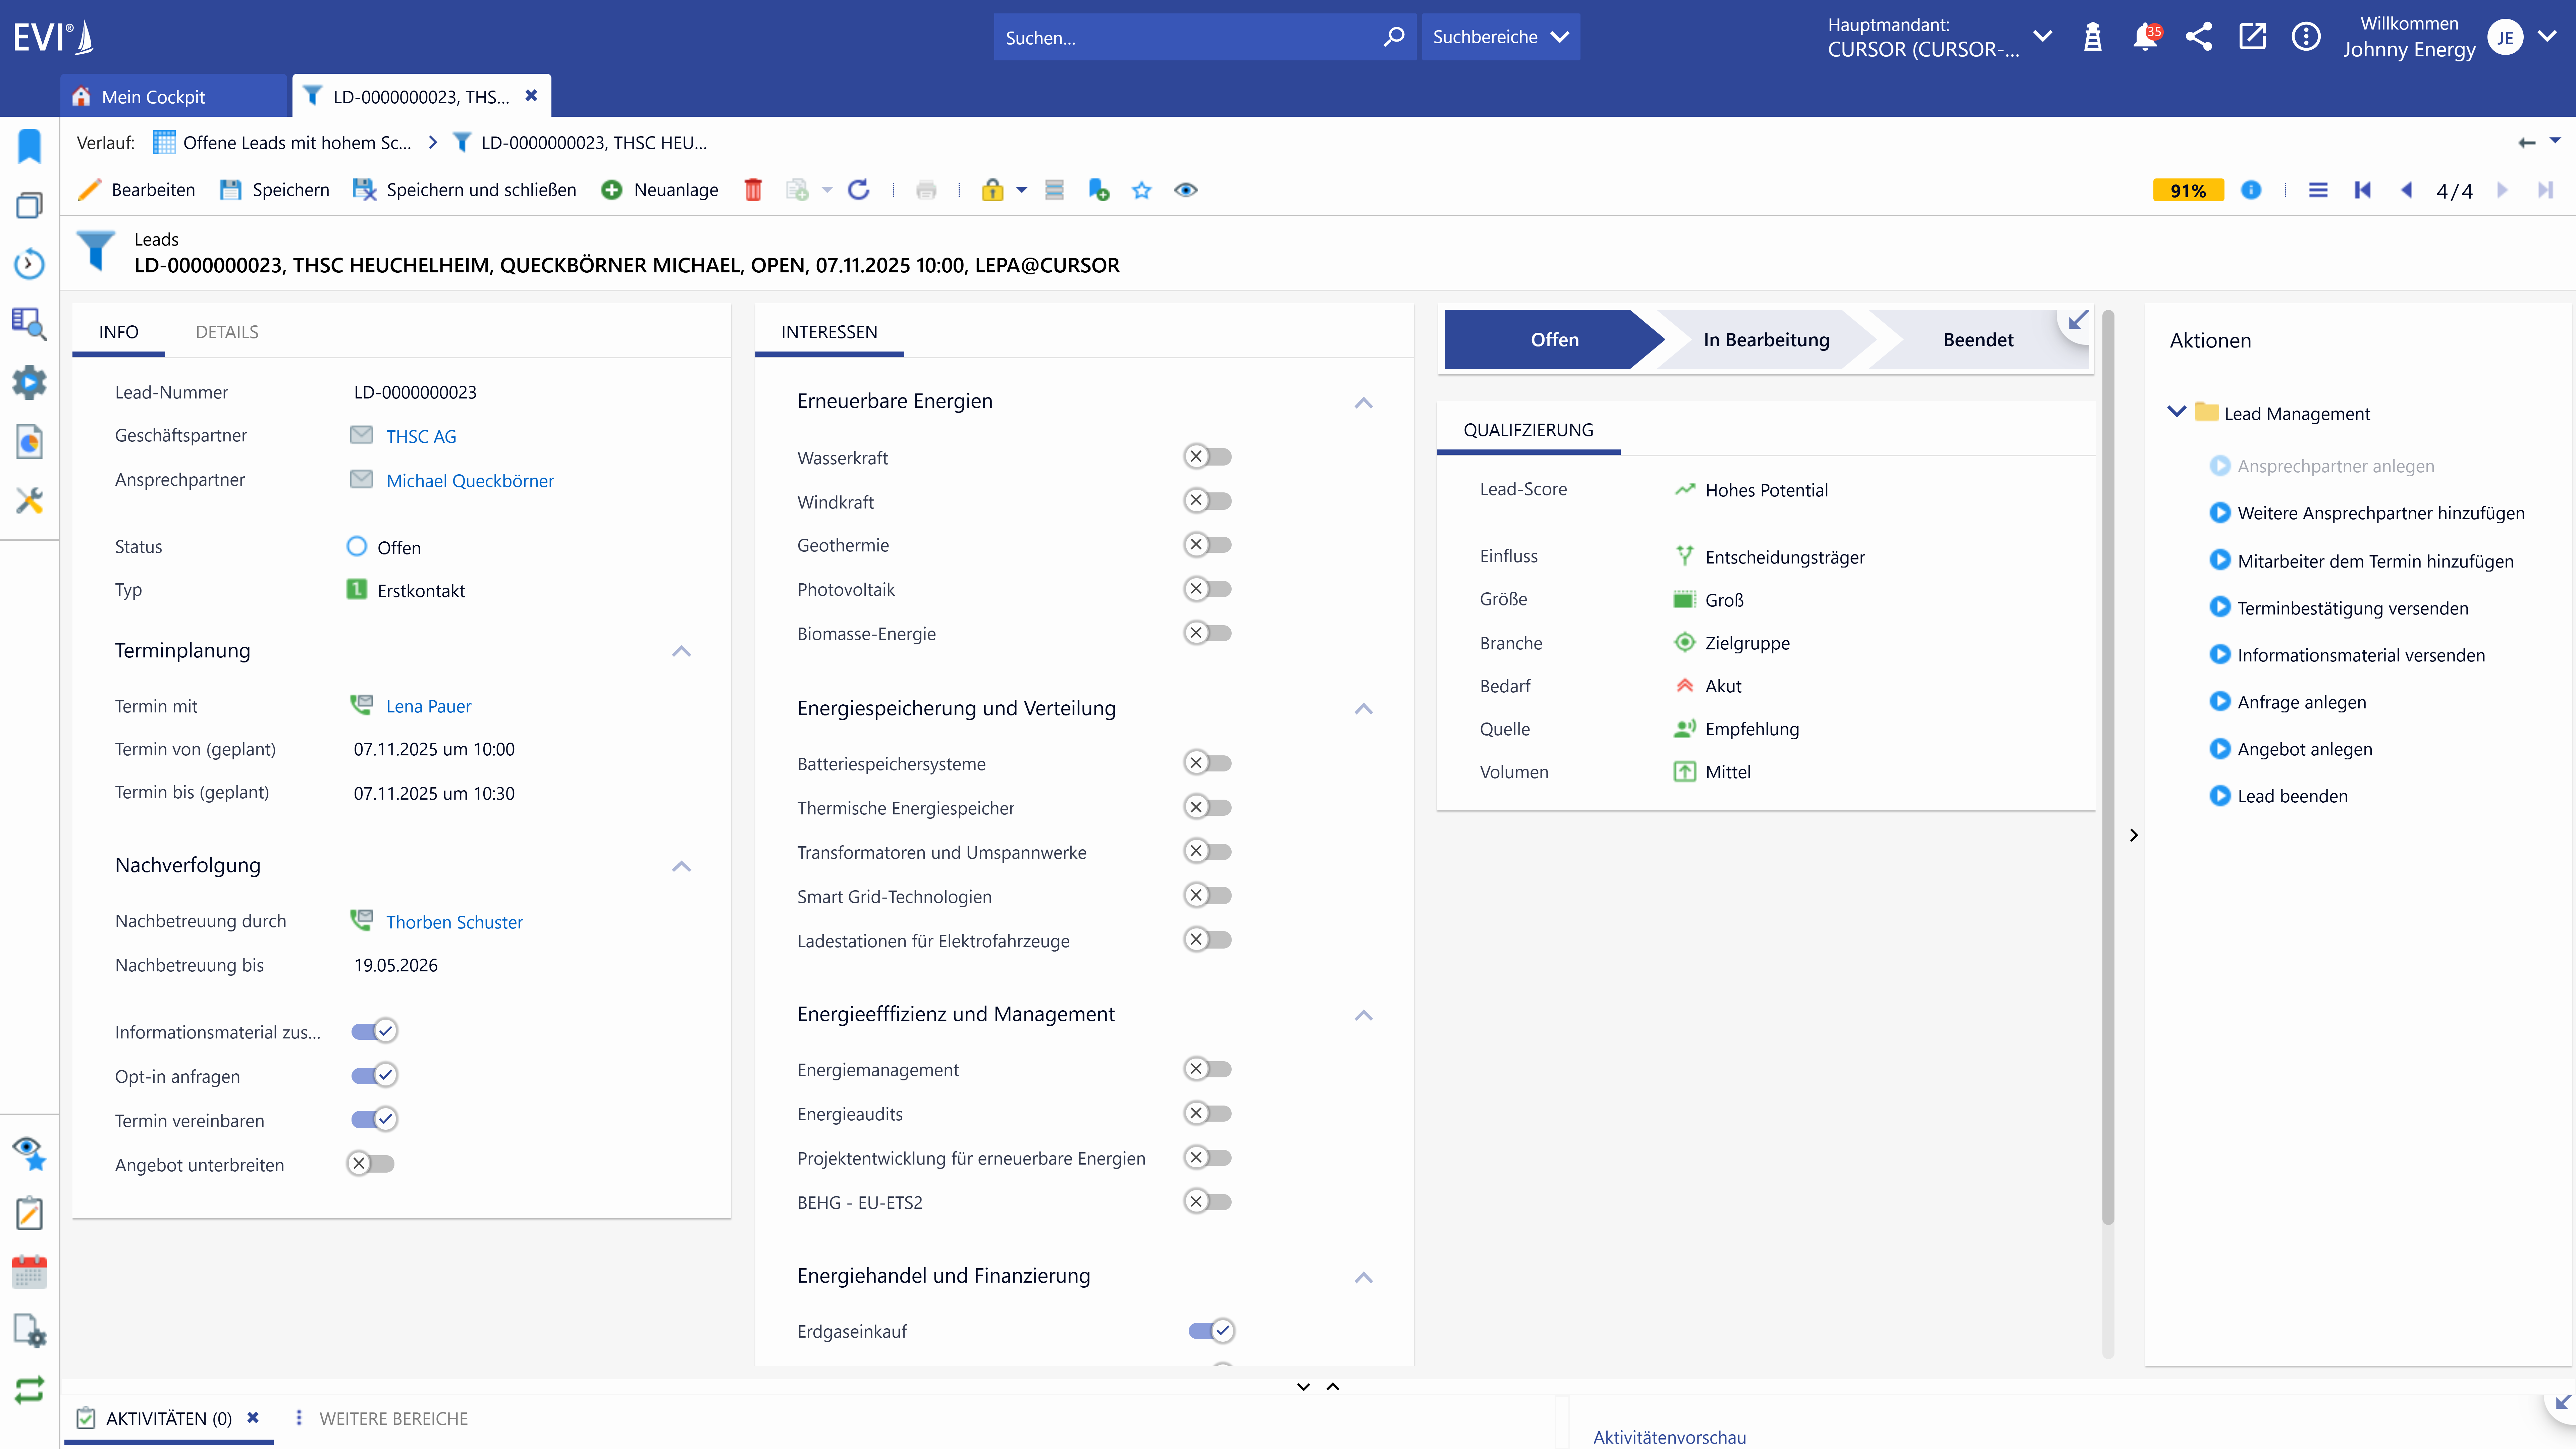Click the bookmark icon in left sidebar
Viewport: 2576px width, 1449px height.
click(29, 146)
